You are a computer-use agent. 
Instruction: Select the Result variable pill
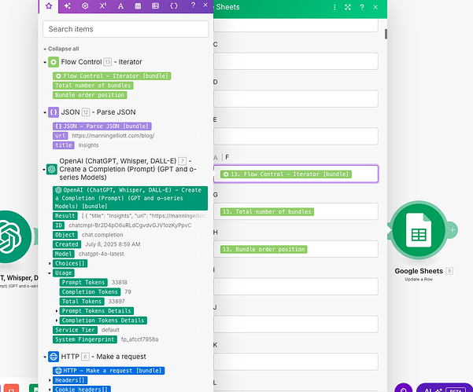tap(65, 216)
